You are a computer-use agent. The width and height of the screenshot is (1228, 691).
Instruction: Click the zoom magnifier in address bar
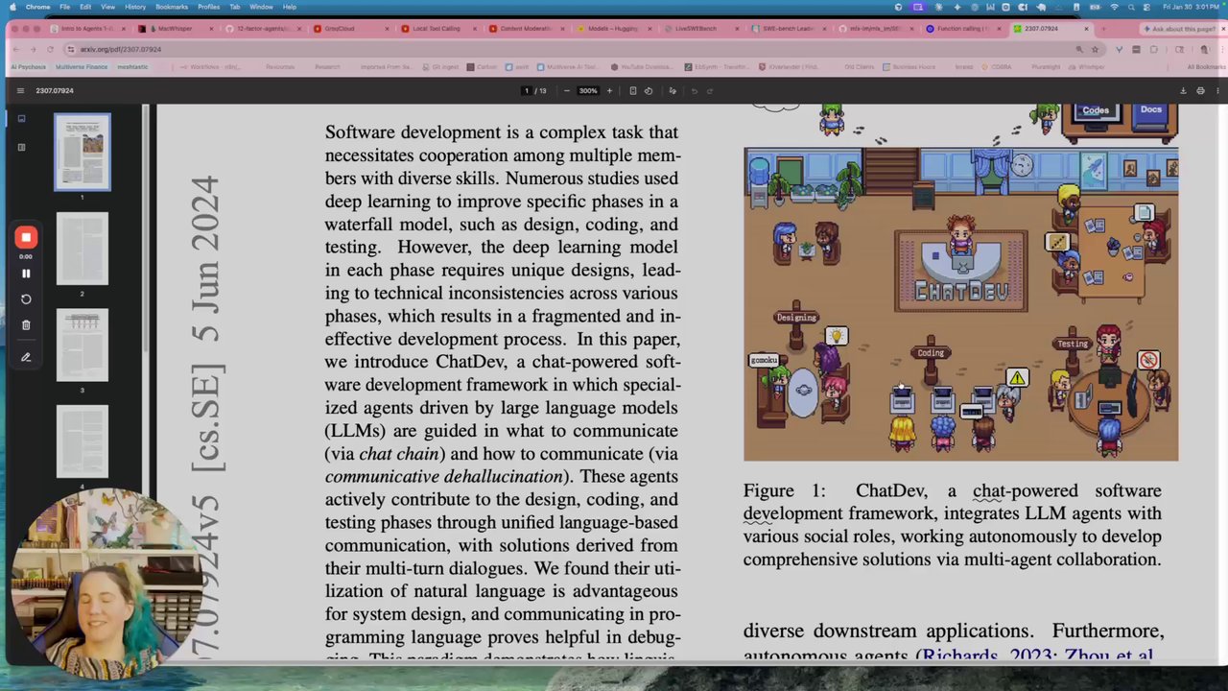(1079, 49)
